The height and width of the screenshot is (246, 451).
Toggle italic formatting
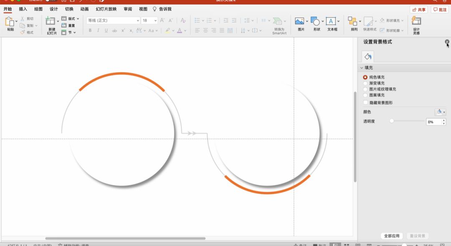(x=98, y=30)
